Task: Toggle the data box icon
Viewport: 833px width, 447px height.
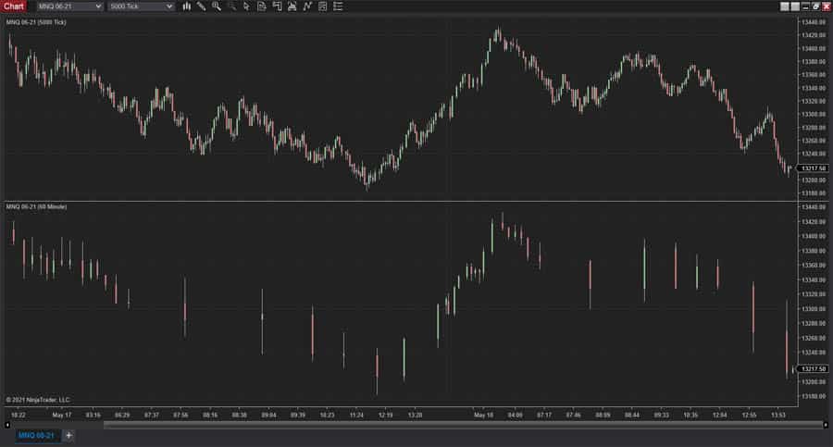Action: (322, 6)
